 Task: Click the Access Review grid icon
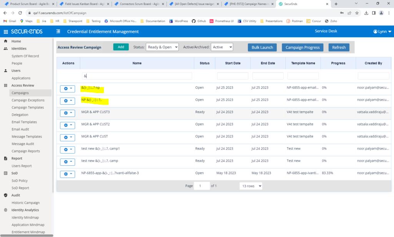tap(5, 85)
